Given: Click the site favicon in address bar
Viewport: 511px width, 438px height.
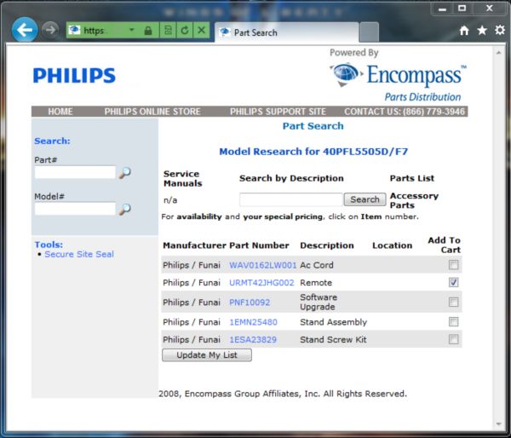Looking at the screenshot, I should click(x=74, y=31).
